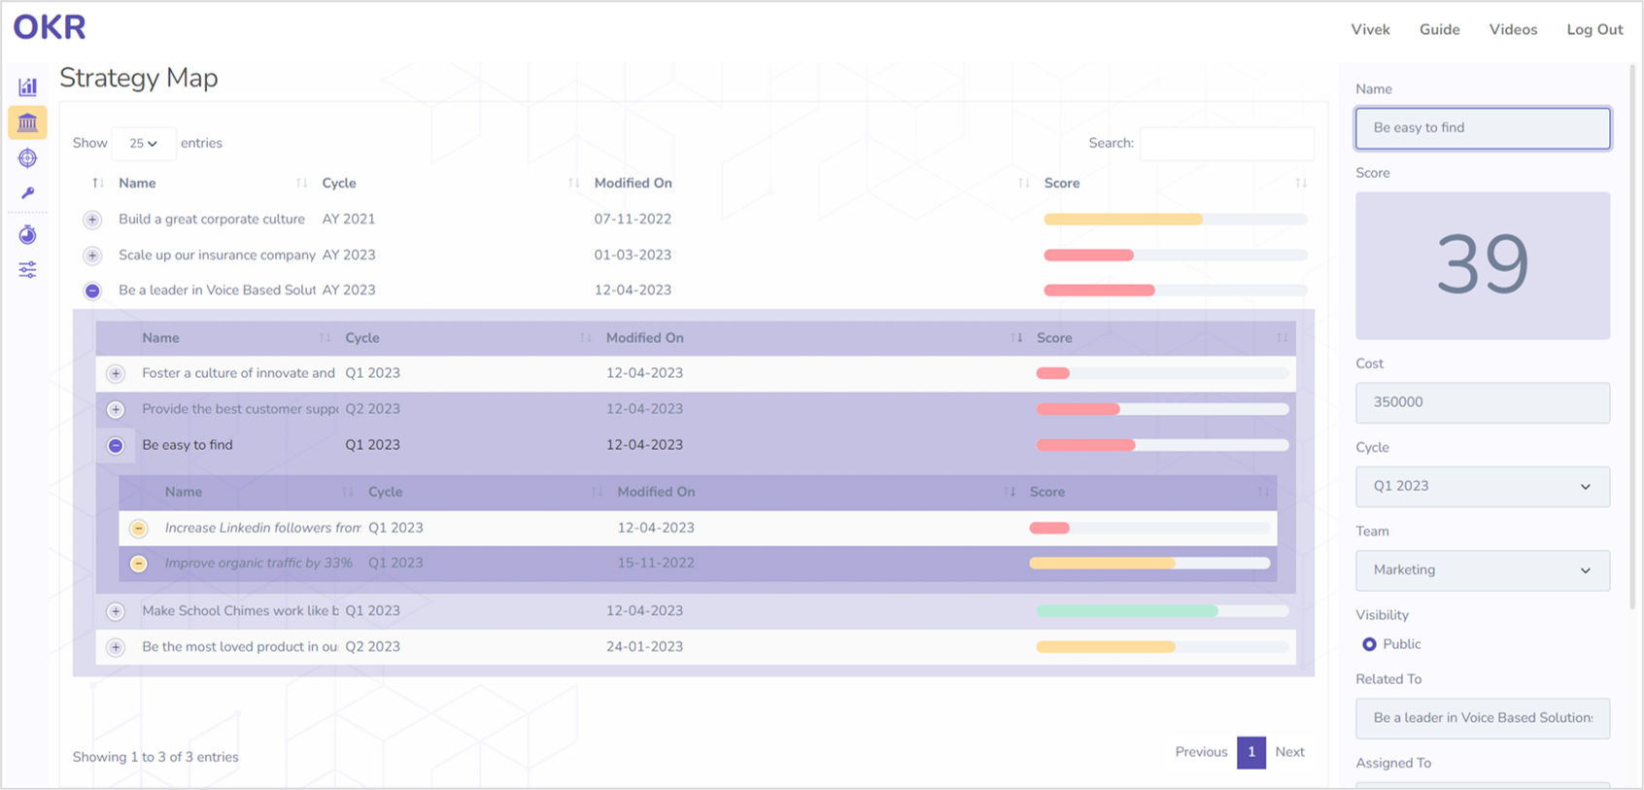Click the Search input field
This screenshot has height=790, width=1644.
1227,143
